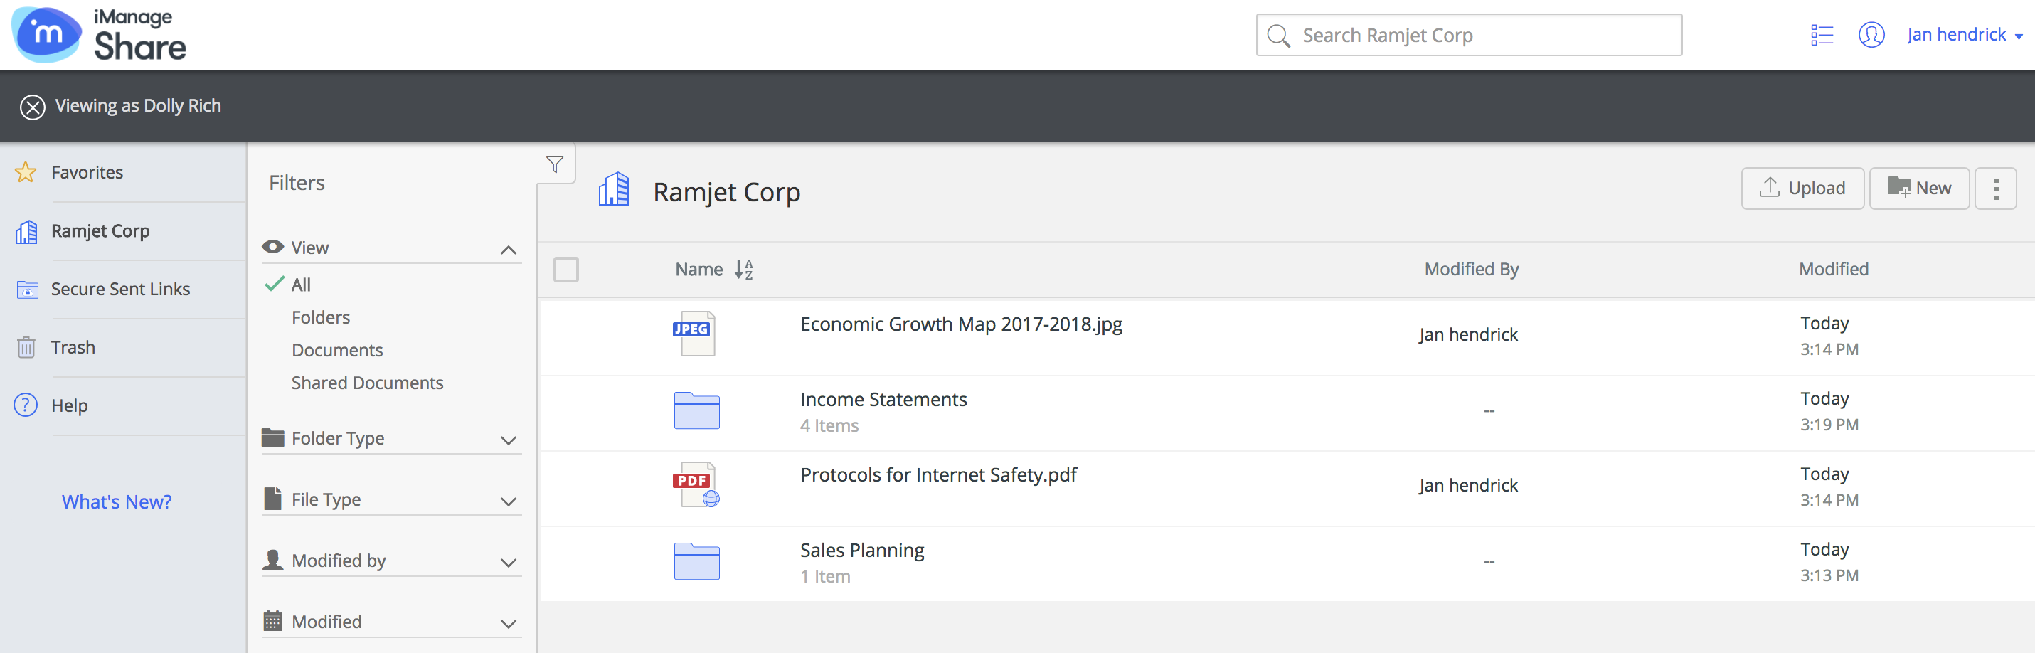Select the Shared Documents view filter

click(x=366, y=383)
